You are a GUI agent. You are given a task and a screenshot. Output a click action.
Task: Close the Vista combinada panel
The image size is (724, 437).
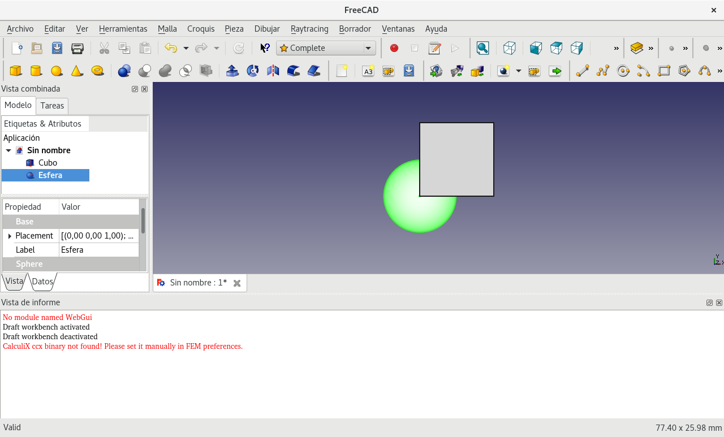coord(144,89)
